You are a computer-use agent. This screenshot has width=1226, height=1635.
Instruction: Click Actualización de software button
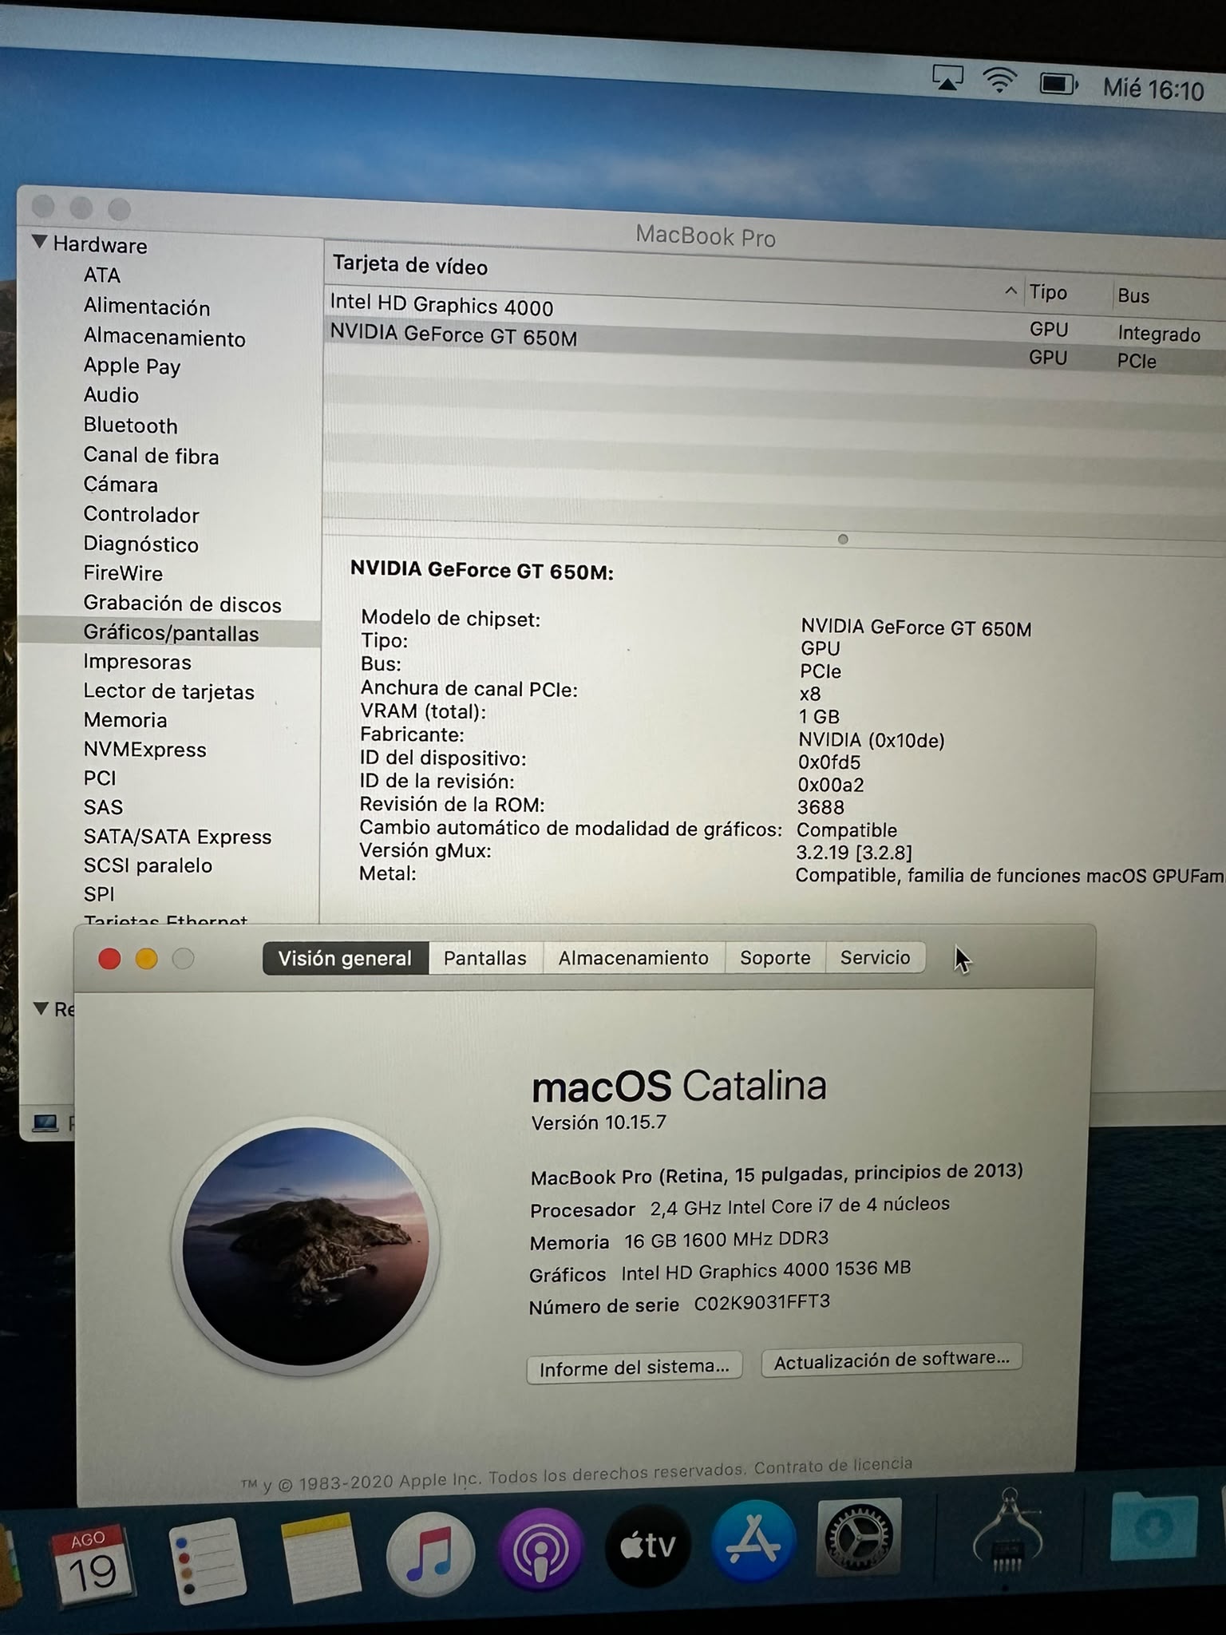click(x=892, y=1360)
